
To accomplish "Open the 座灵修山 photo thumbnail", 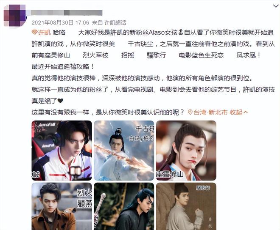I will tap(186, 151).
